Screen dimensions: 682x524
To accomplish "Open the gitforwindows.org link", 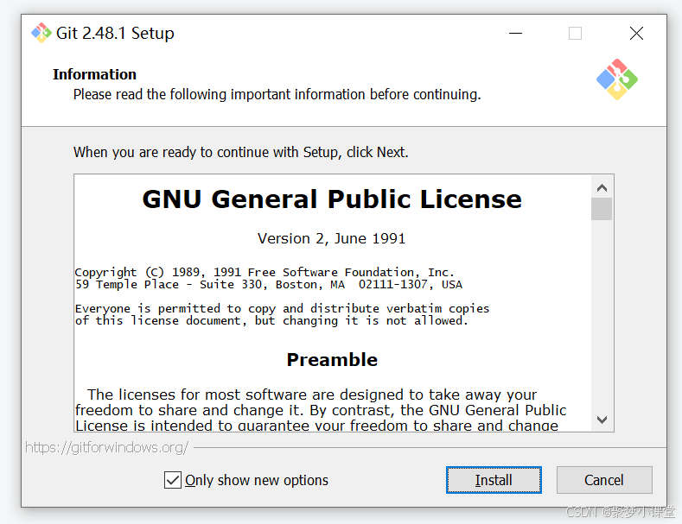I will pos(106,447).
